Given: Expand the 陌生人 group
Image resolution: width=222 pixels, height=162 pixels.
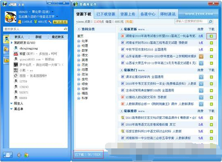Looking at the screenshot, I should (x=12, y=103).
